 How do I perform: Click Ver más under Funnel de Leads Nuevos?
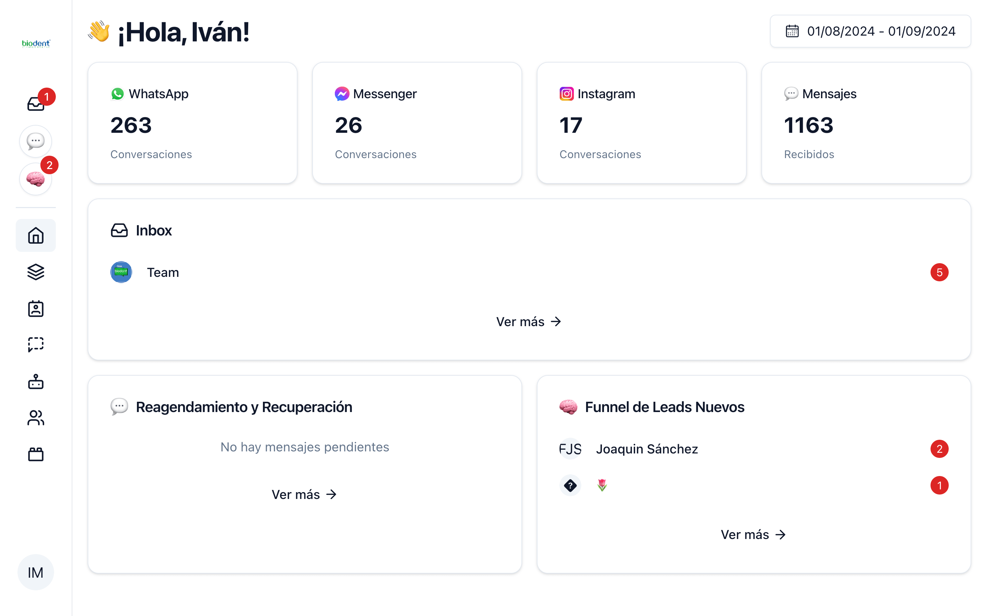pyautogui.click(x=753, y=535)
